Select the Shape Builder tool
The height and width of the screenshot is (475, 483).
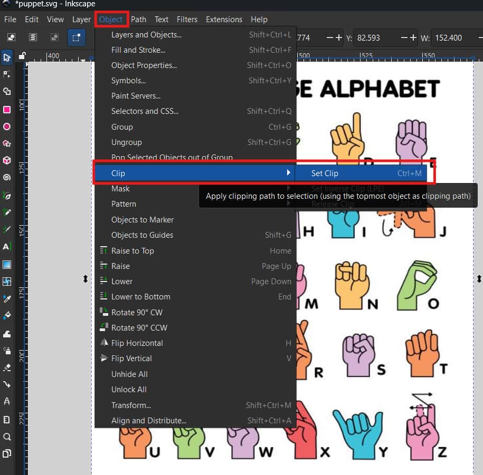[x=7, y=91]
